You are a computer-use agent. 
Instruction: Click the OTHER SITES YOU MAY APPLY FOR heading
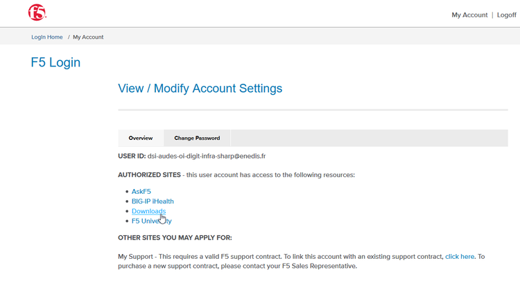(x=180, y=238)
